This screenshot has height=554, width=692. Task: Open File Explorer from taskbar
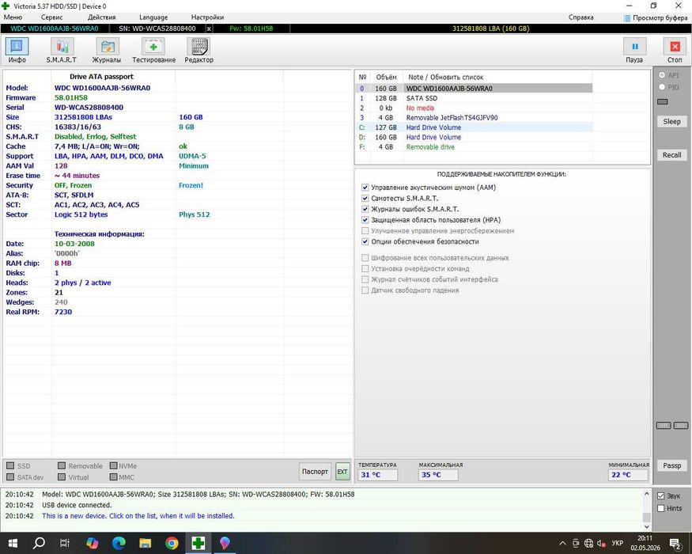146,542
